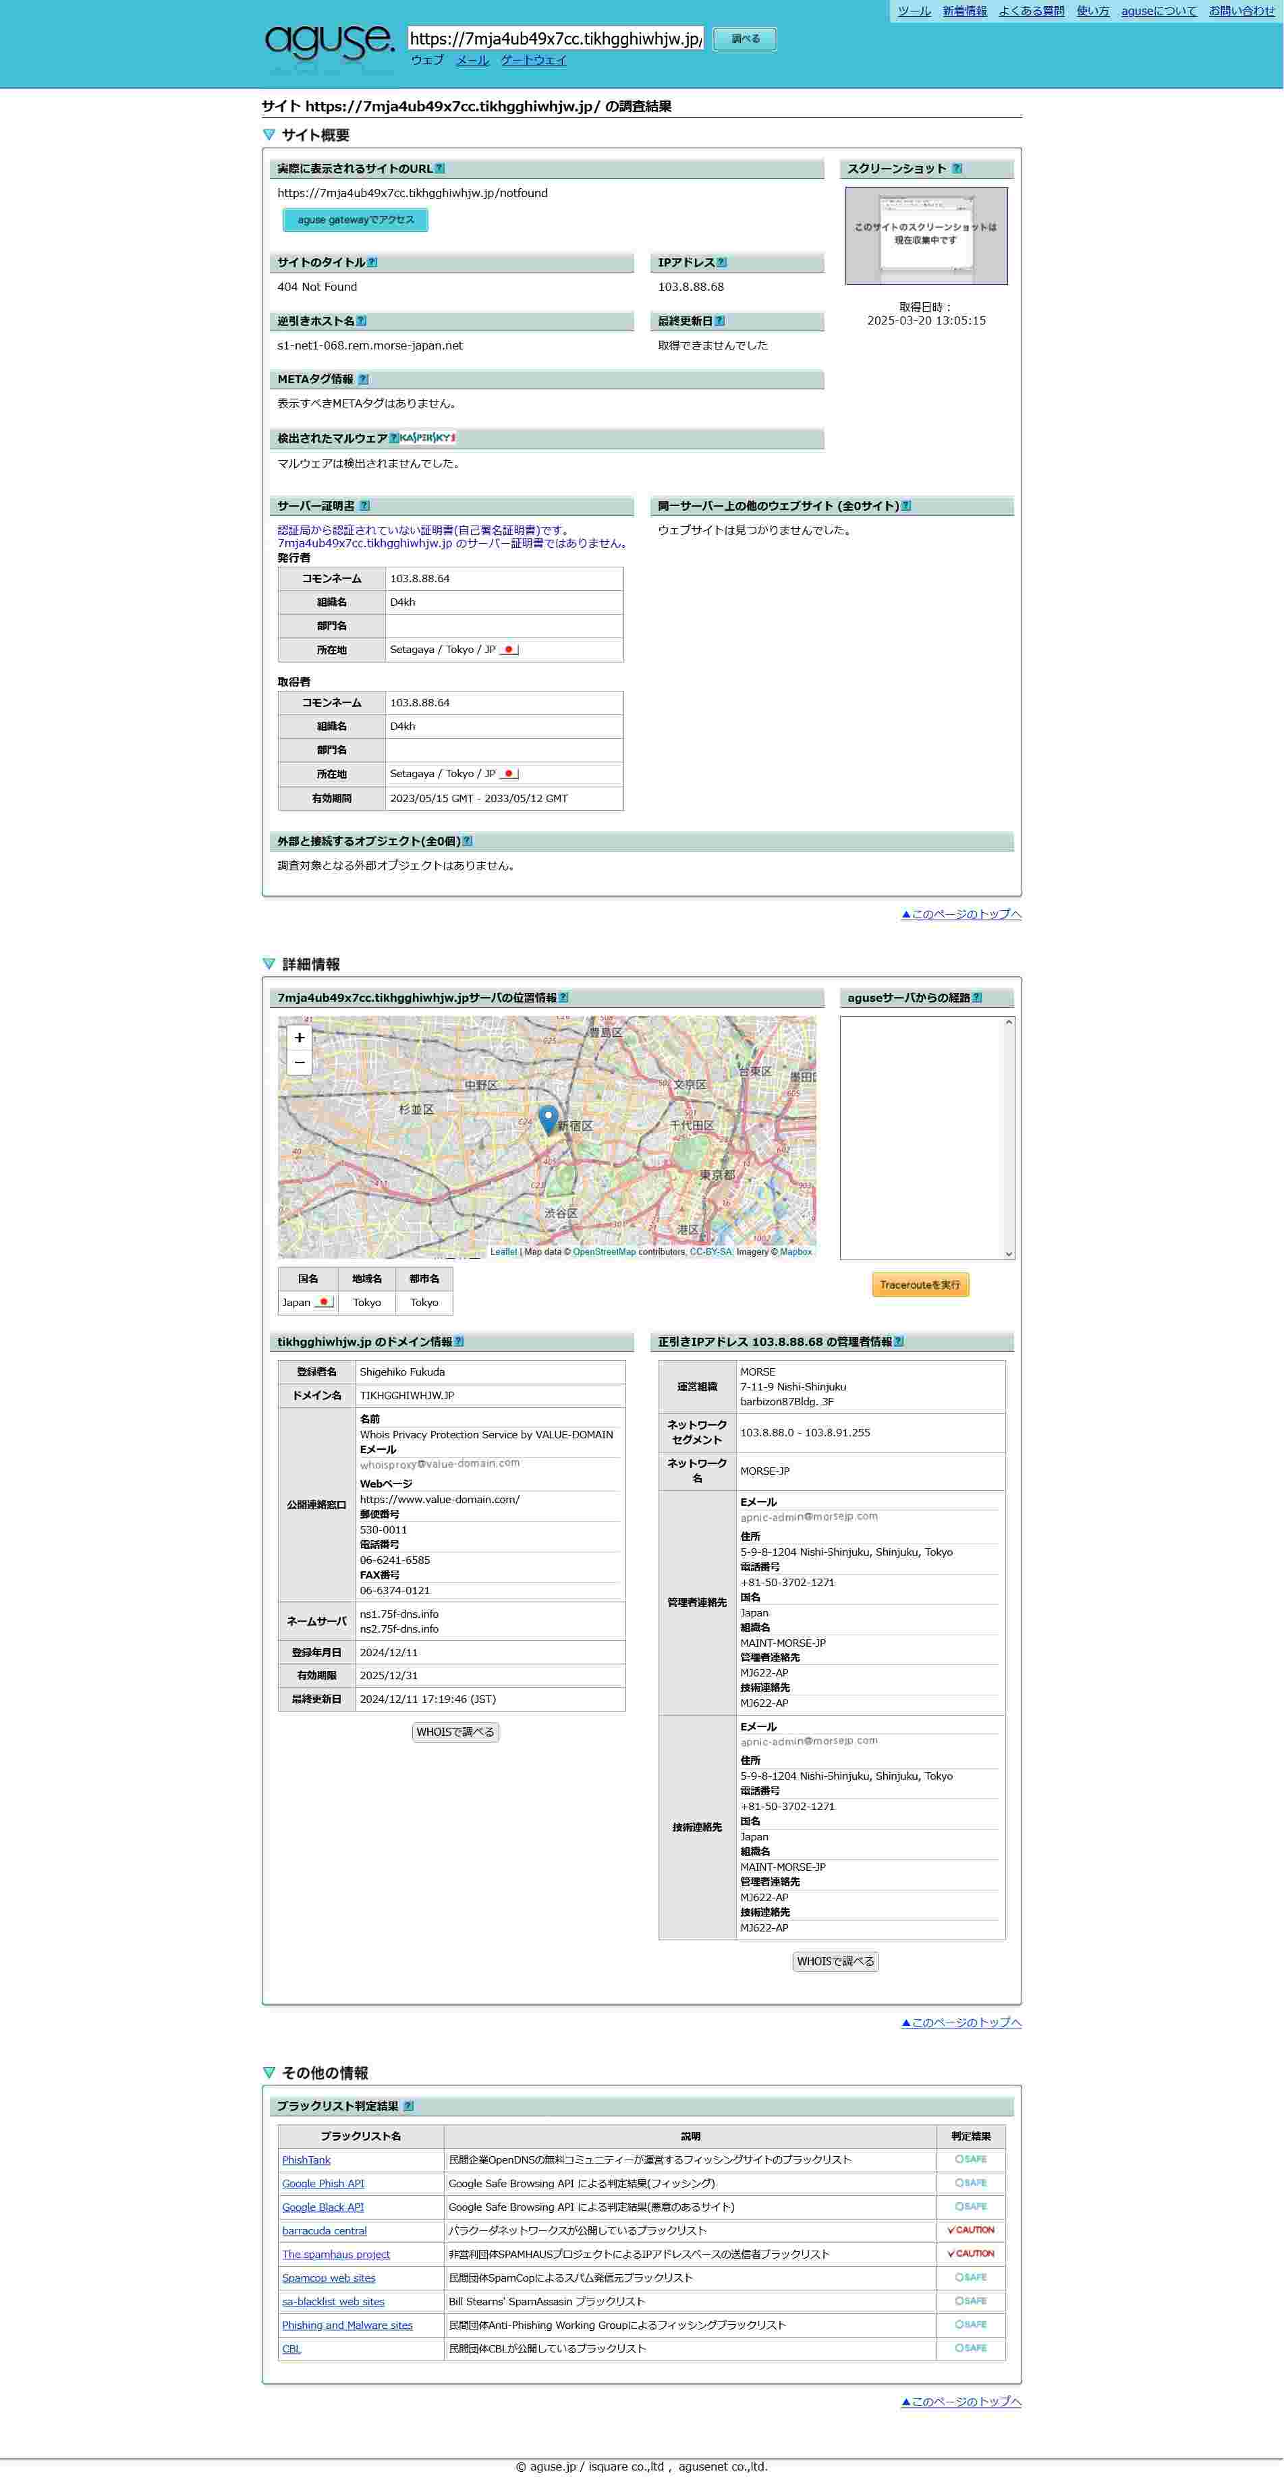1284x2484 pixels.
Task: Zoom out the map with minus button
Action: point(300,1063)
